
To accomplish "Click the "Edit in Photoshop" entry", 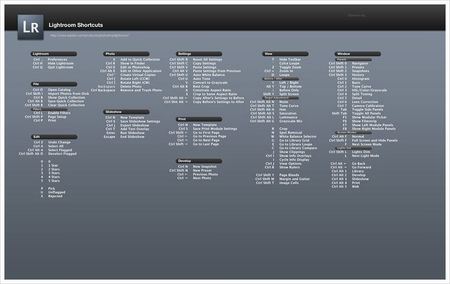I will pos(135,67).
